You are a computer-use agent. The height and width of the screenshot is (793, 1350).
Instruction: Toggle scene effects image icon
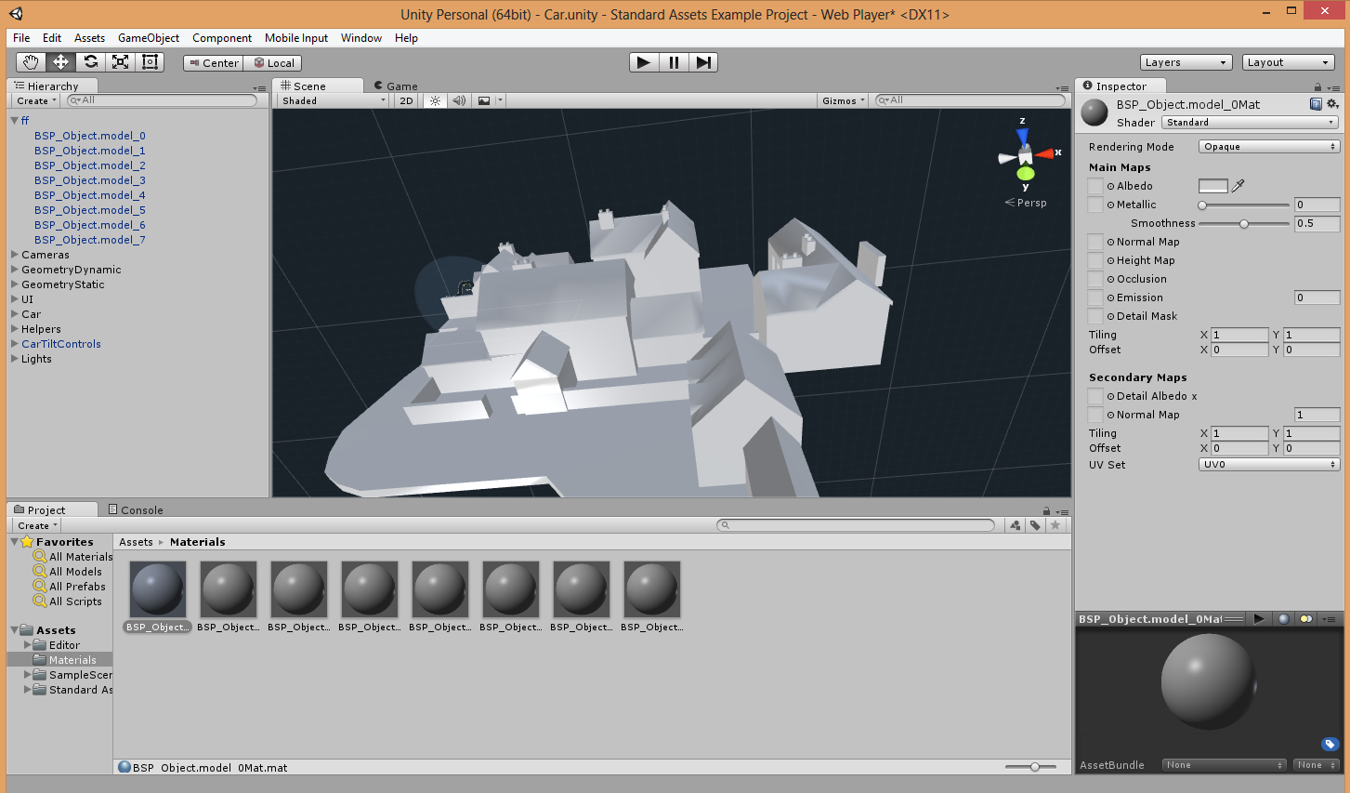[x=484, y=100]
